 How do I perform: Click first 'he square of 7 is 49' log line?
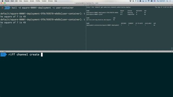13,17
